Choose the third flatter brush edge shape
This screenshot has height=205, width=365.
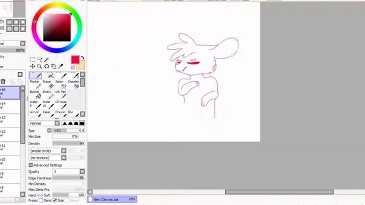[x=76, y=123]
